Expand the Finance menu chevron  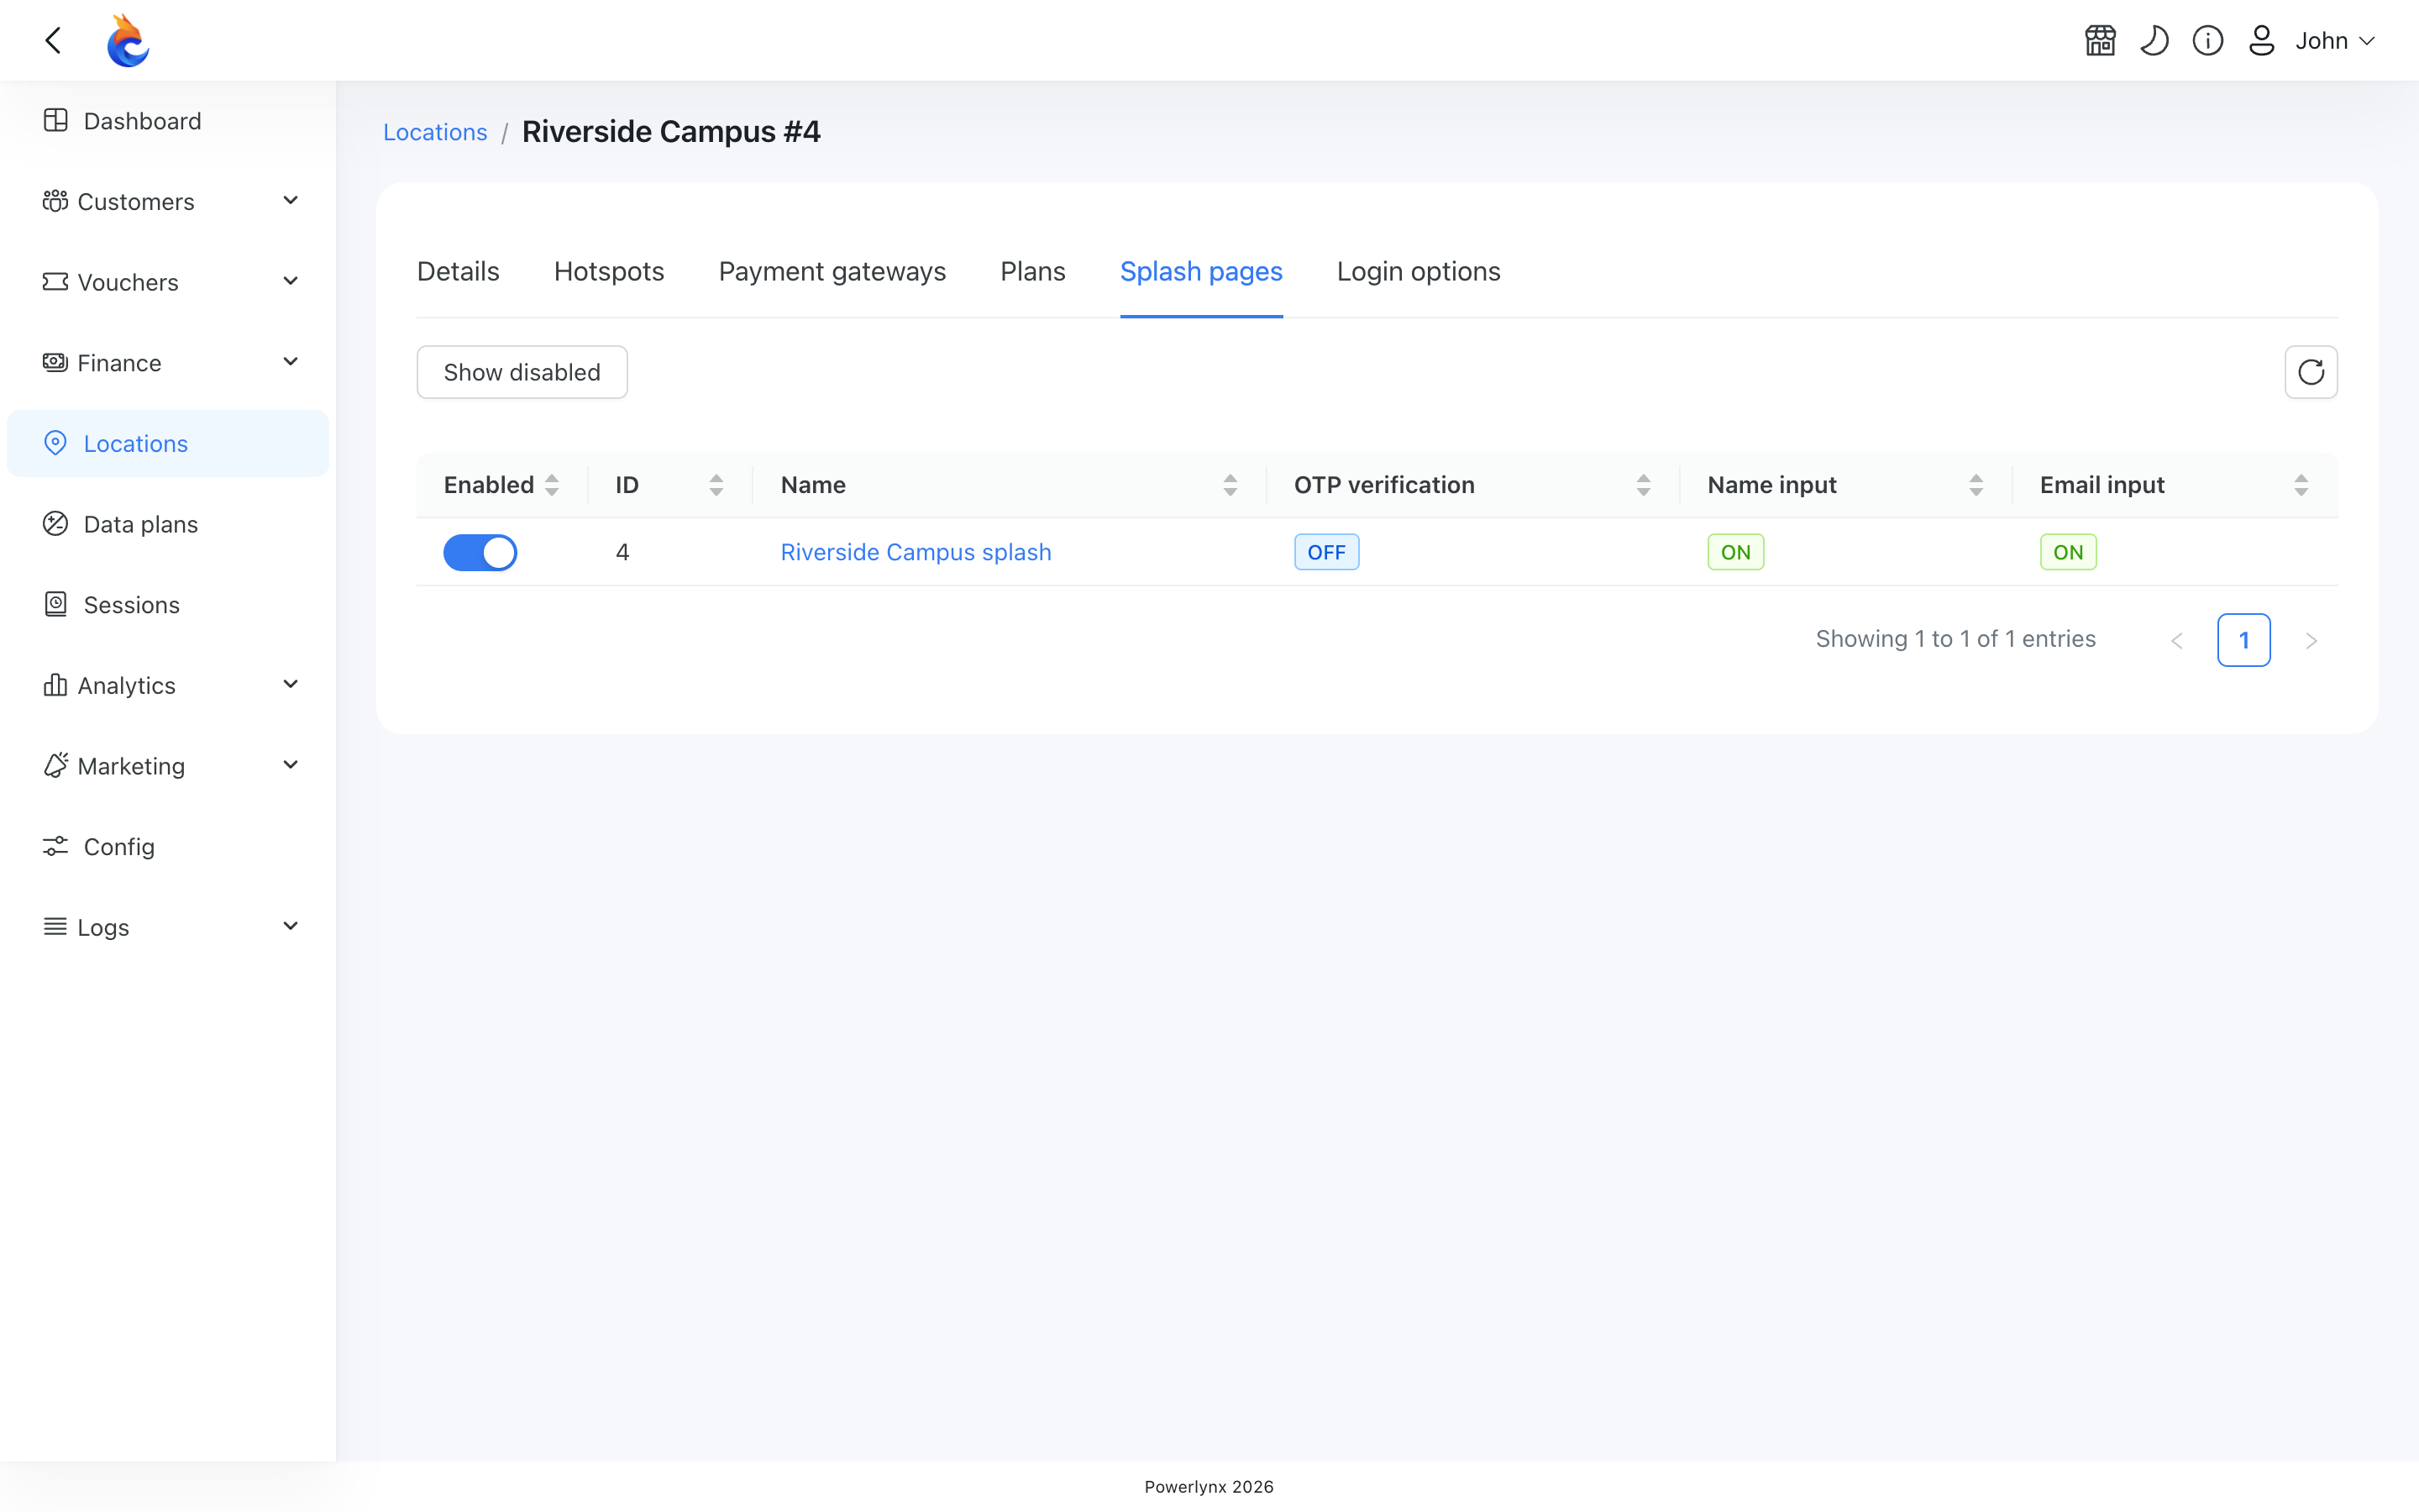[x=291, y=362]
